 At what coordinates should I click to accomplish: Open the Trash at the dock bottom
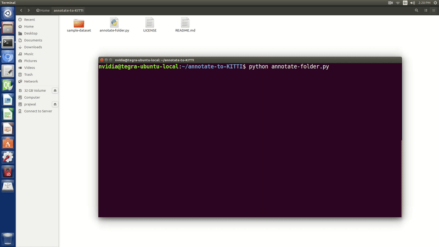click(x=8, y=239)
